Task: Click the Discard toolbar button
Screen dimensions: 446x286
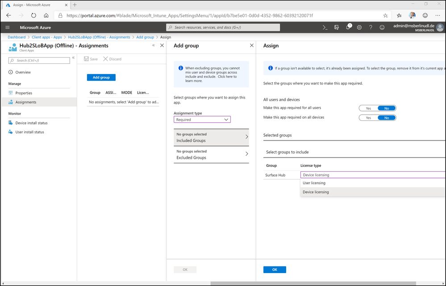Action: pyautogui.click(x=112, y=59)
